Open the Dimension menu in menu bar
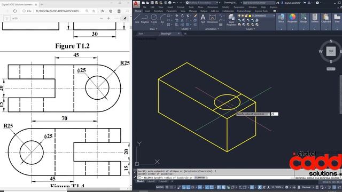The width and height of the screenshot is (342, 192). (x=213, y=7)
